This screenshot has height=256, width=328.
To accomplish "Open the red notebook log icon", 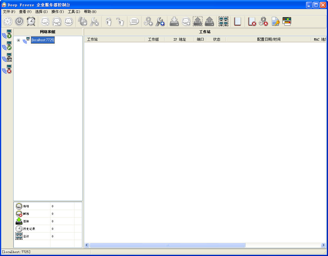I will (237, 21).
